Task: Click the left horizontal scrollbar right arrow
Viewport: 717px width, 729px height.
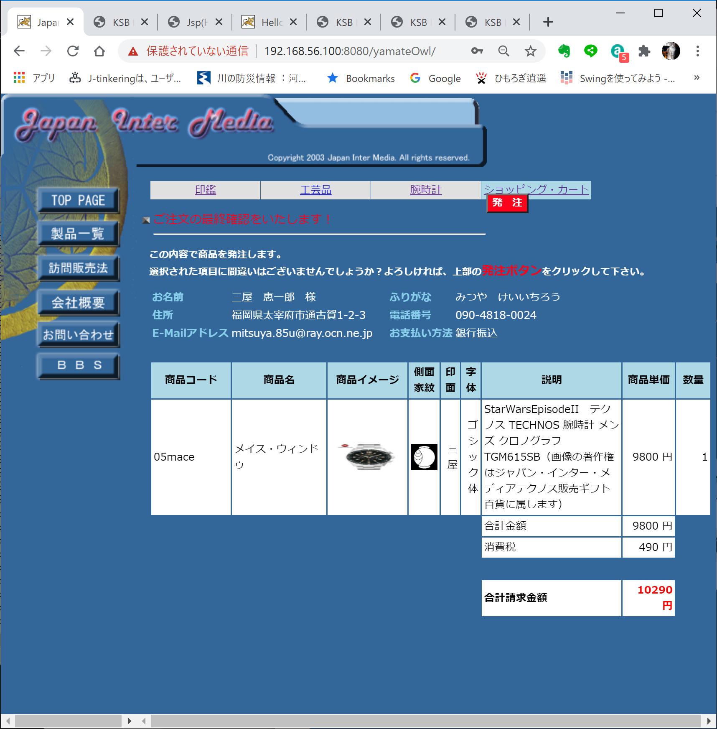Action: (129, 721)
